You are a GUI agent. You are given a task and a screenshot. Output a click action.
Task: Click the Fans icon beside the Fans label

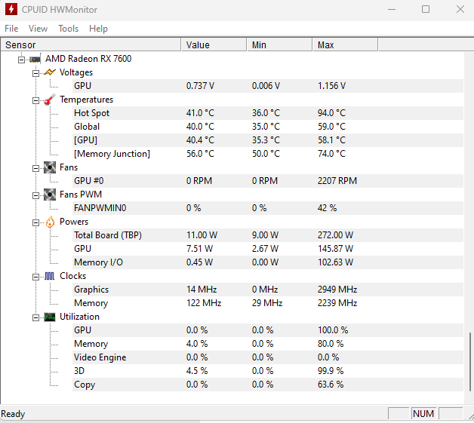pos(50,167)
